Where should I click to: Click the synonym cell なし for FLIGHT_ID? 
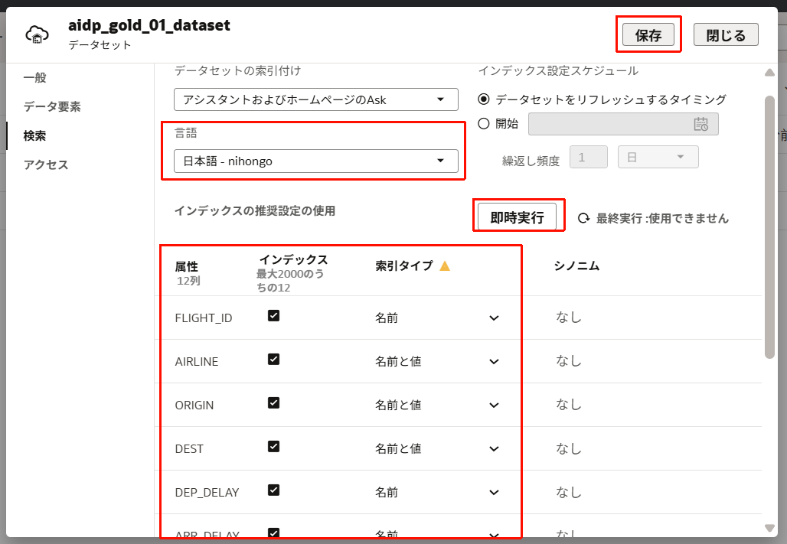tap(569, 318)
